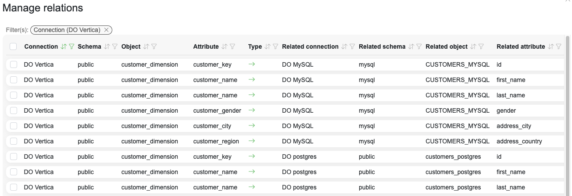Sort the Attribute column
Screen dimensions: 572x196
[x=225, y=46]
